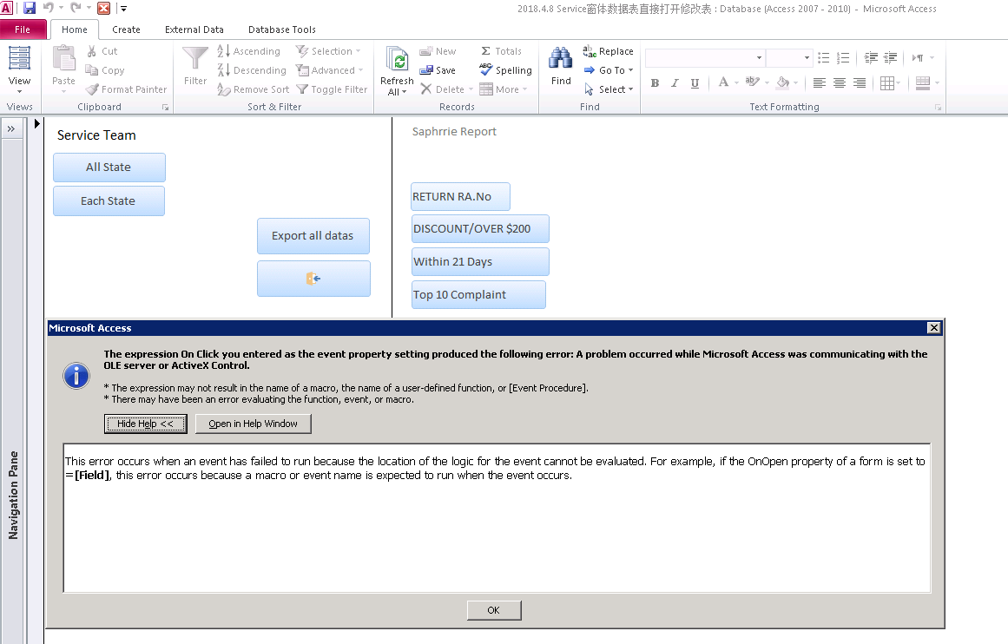Screen dimensions: 1008x644
Task: Sort records Descending
Action: tap(252, 70)
